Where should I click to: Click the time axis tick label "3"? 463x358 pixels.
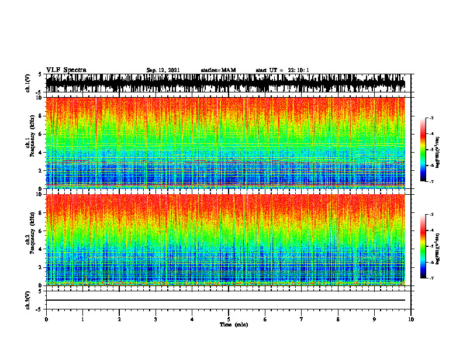[x=156, y=319]
